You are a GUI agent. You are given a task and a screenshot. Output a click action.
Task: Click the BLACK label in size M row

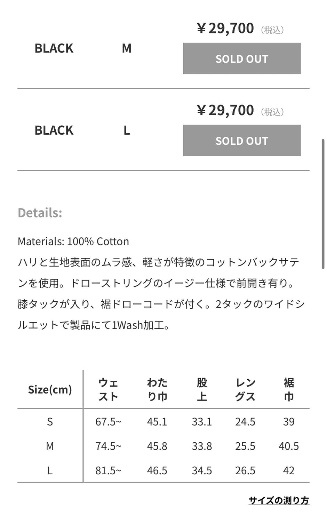[54, 48]
